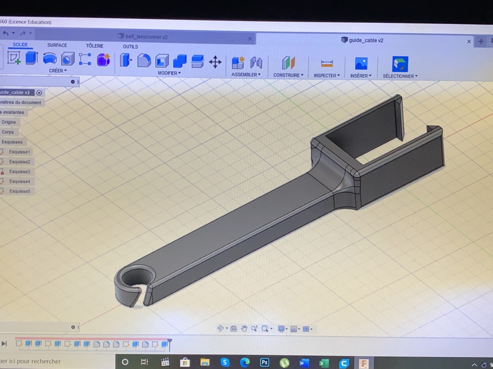This screenshot has width=493, height=369.
Task: Collapse the comments panel at bottom left
Action: (x=73, y=327)
